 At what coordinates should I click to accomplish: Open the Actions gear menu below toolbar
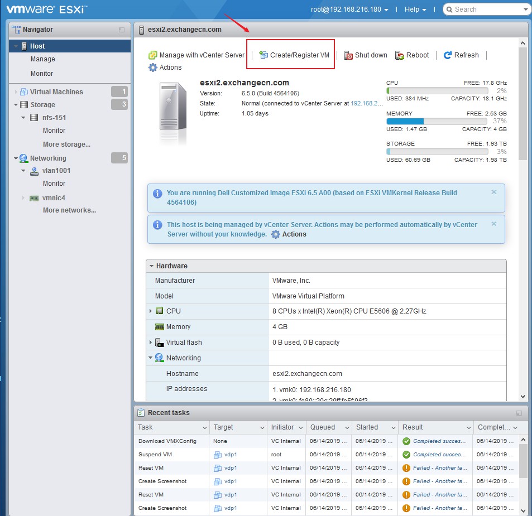[x=165, y=67]
